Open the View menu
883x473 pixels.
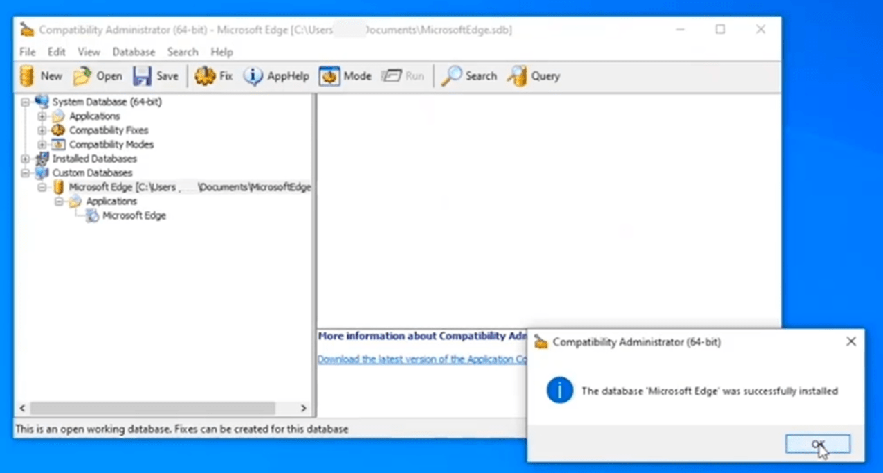point(89,52)
